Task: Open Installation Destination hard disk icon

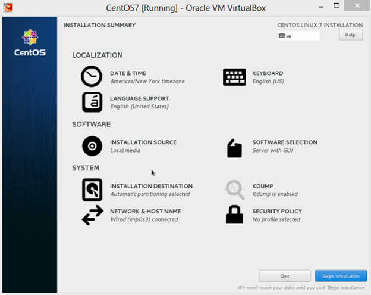Action: pyautogui.click(x=92, y=190)
